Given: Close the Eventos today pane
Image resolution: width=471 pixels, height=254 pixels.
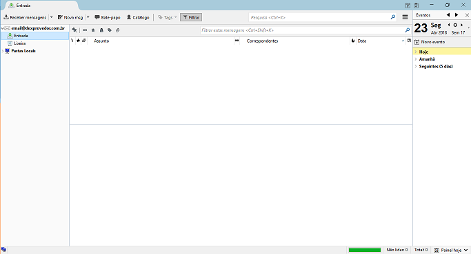Looking at the screenshot, I should pos(467,14).
